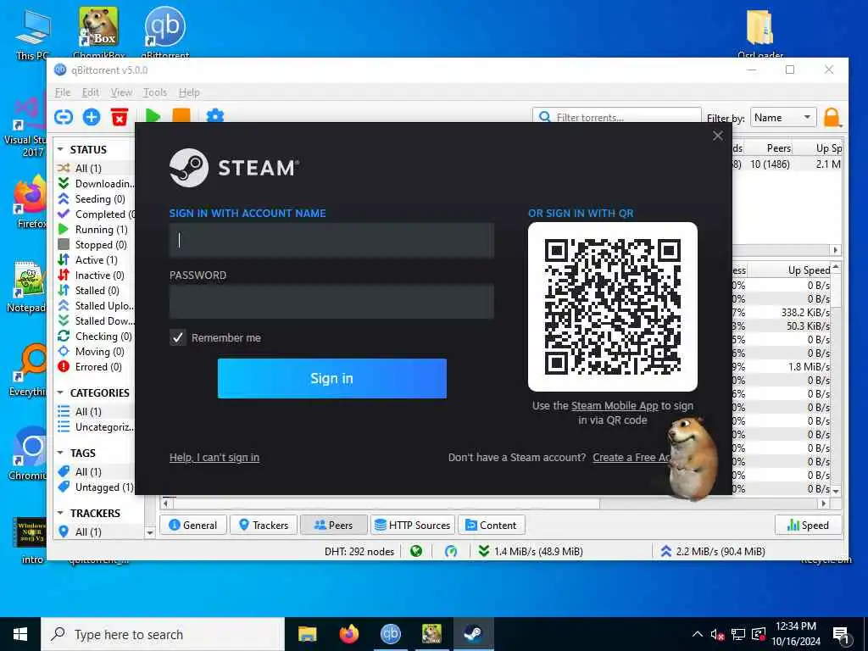
Task: Open the Steam Mobile App link
Action: pos(615,406)
